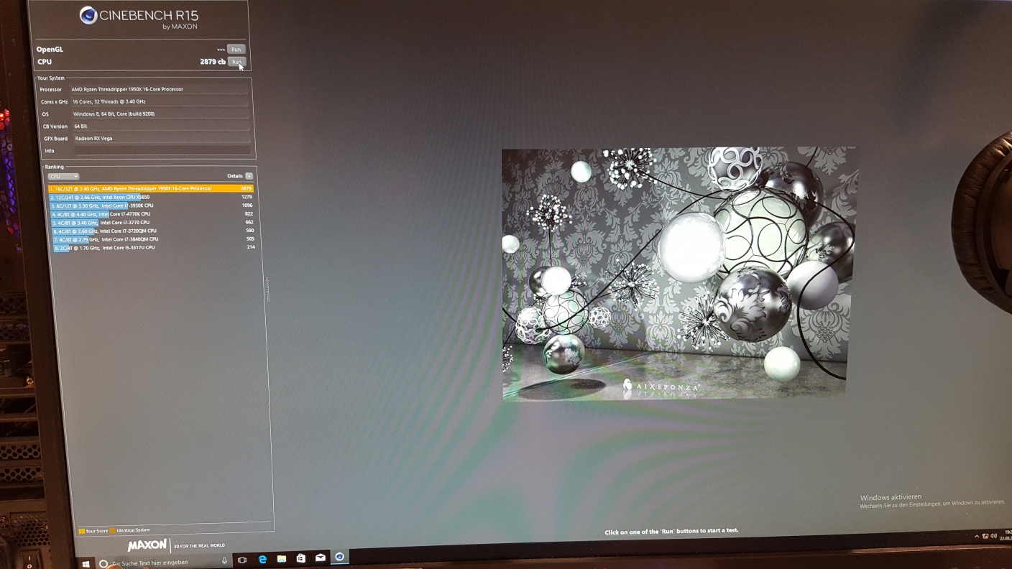
Task: Run the OpenGL benchmark test
Action: pos(236,50)
